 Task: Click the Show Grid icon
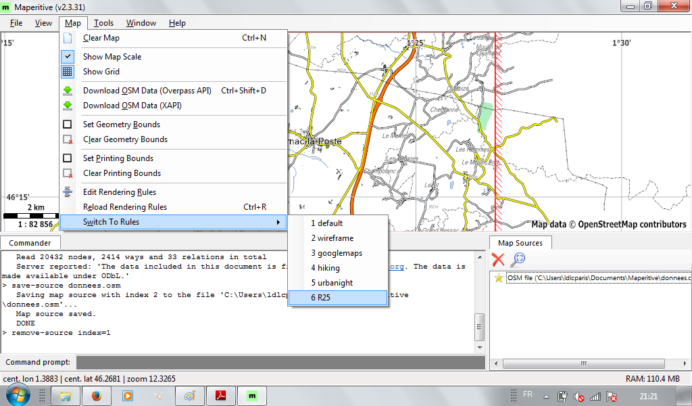click(x=68, y=72)
